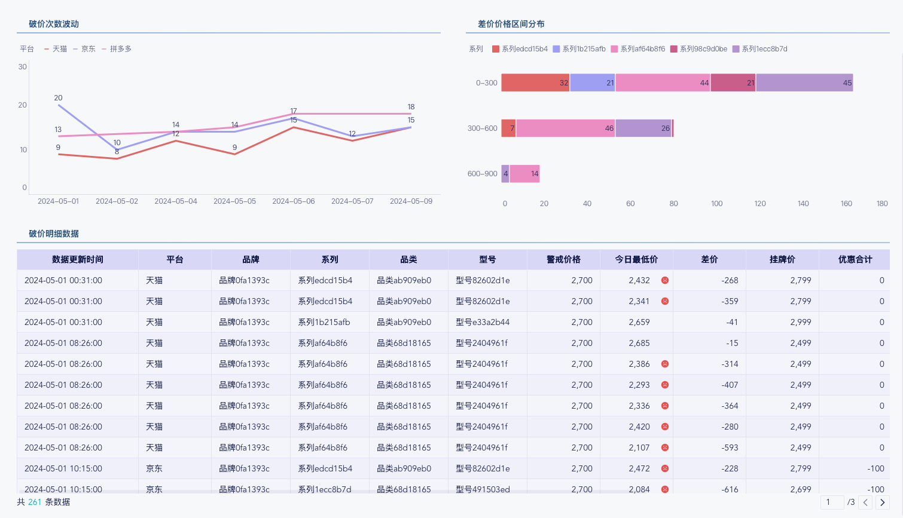Click the red alert icon beside price 2,432
Screen dimensions: 903x518
pos(664,280)
